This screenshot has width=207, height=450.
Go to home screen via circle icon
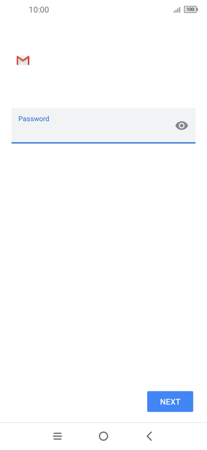coord(103,436)
